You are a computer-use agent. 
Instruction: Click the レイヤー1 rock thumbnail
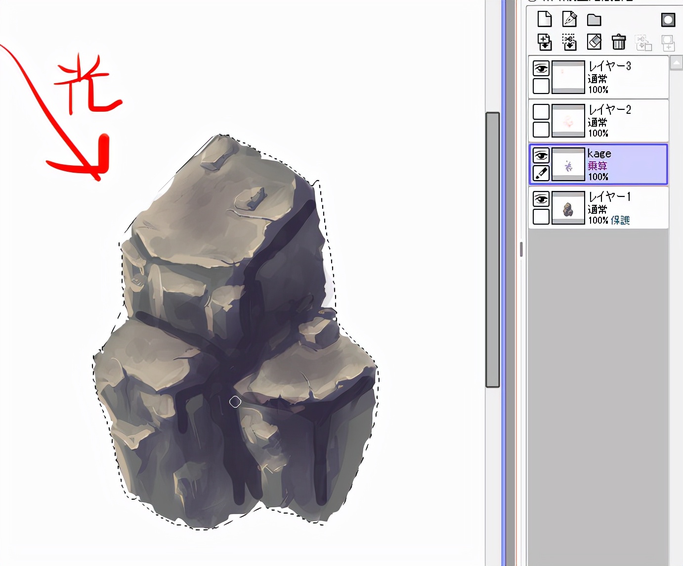pyautogui.click(x=568, y=208)
